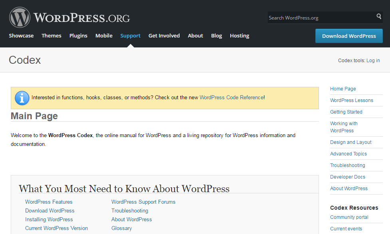The height and width of the screenshot is (234, 390).
Task: Open the WordPress Code Reference link
Action: 232,97
